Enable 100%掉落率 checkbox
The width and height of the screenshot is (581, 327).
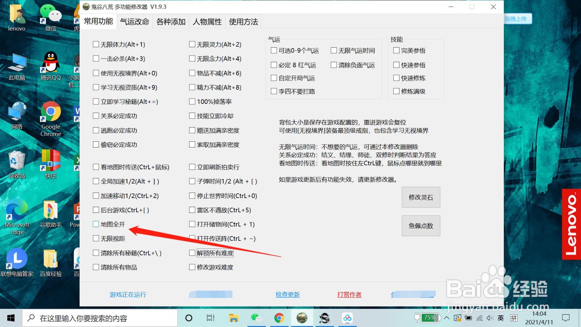coord(192,102)
